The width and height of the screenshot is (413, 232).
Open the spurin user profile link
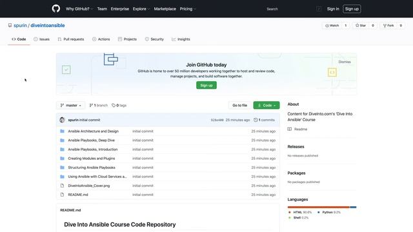coord(20,25)
